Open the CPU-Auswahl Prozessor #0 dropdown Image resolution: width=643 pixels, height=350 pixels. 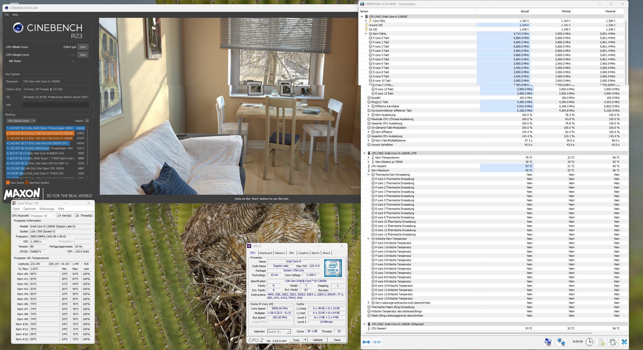[x=43, y=216]
